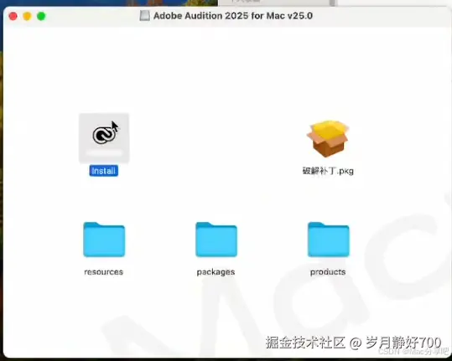The height and width of the screenshot is (361, 452).
Task: Click the resources folder label
Action: 103,271
